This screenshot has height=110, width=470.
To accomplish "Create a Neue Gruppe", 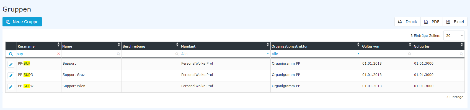I will pos(22,22).
